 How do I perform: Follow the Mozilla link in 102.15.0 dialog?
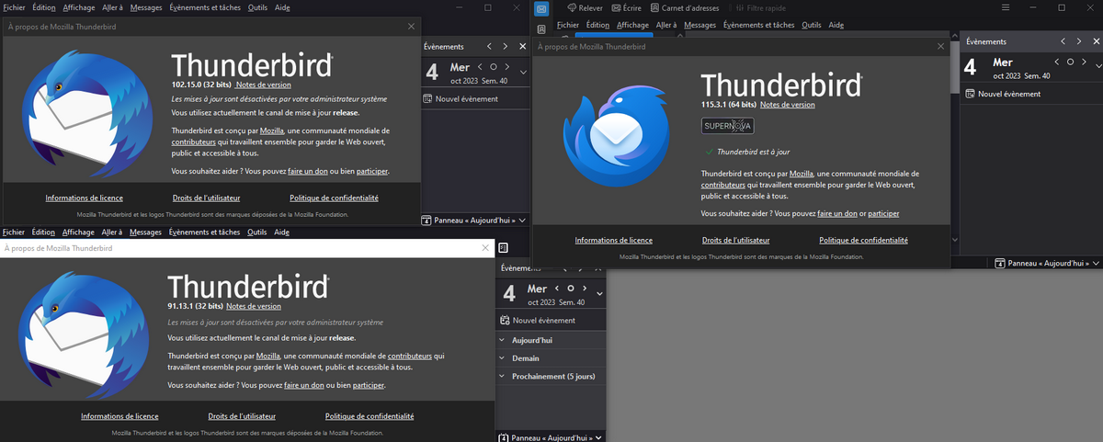(x=271, y=131)
